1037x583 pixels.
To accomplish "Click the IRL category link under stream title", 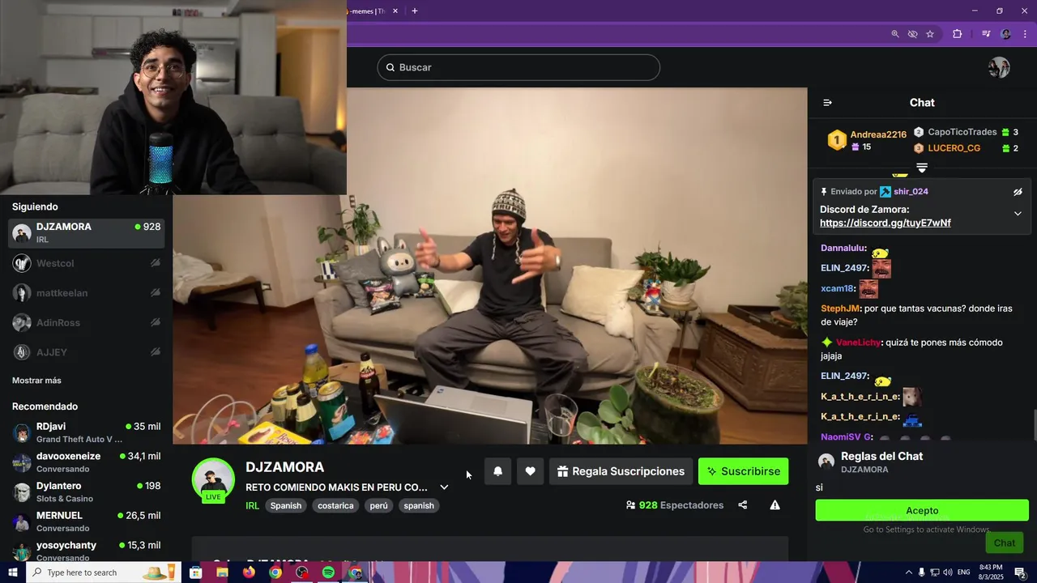I will coord(253,505).
